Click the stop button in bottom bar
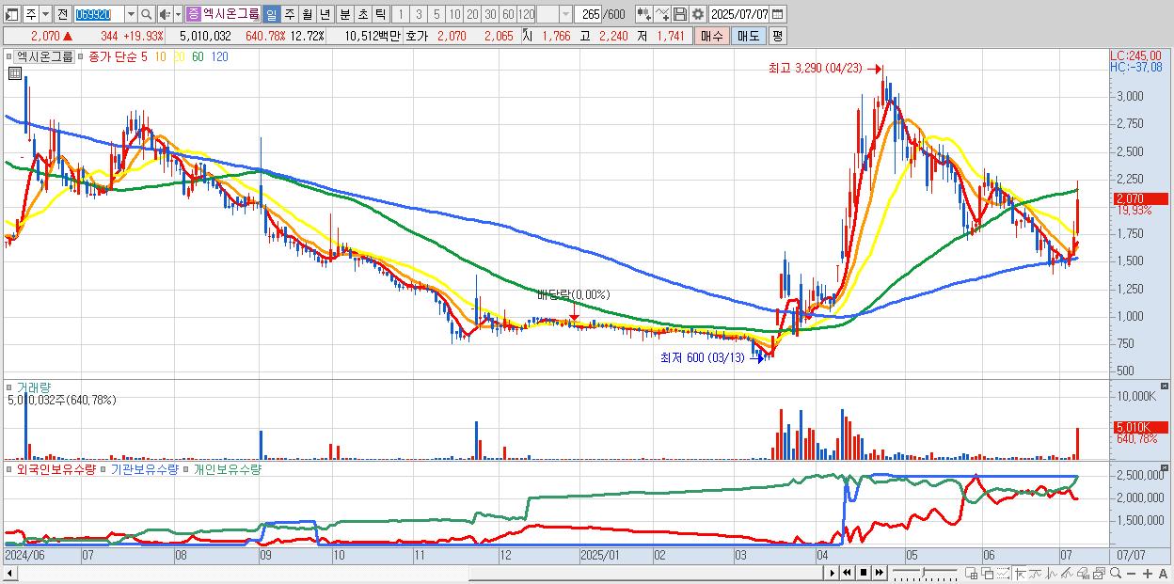This screenshot has height=584, width=1174. point(864,573)
